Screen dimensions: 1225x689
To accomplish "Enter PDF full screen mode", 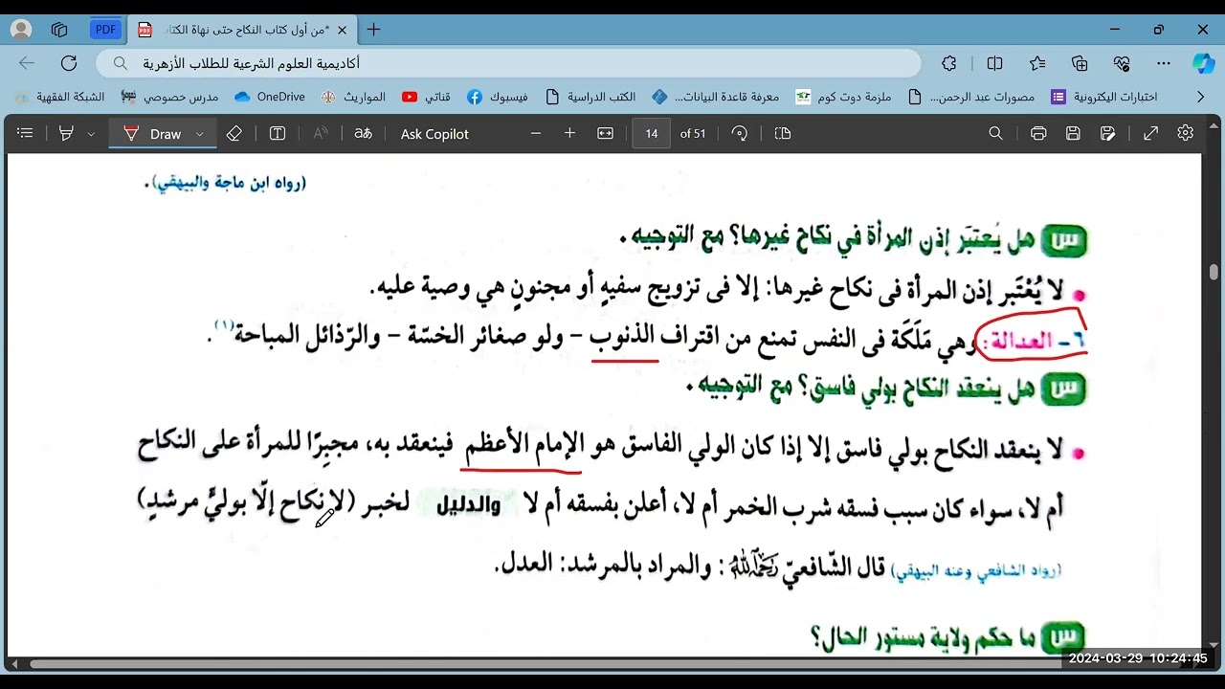I will pos(1151,134).
